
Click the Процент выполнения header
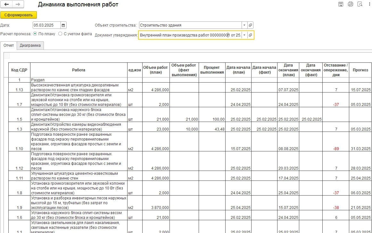(x=212, y=70)
